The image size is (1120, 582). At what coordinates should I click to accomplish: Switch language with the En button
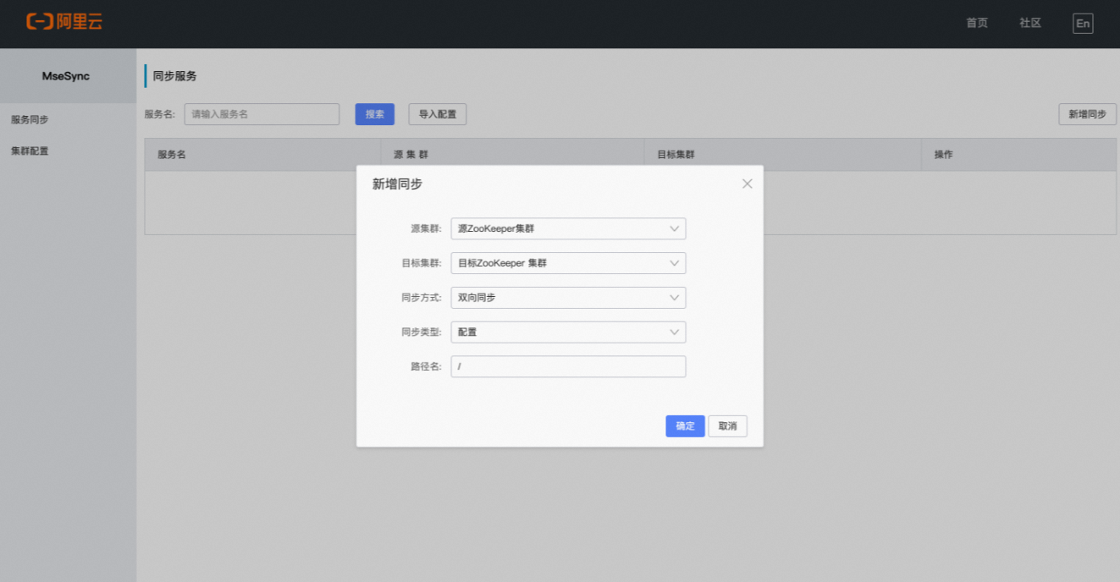[1082, 23]
